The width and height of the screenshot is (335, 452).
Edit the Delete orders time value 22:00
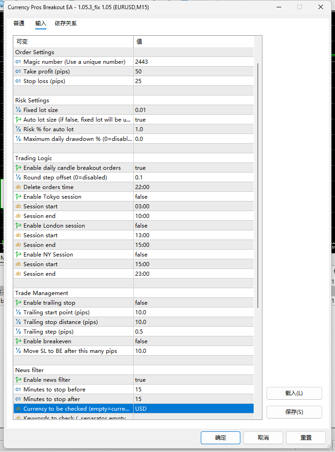tap(193, 187)
